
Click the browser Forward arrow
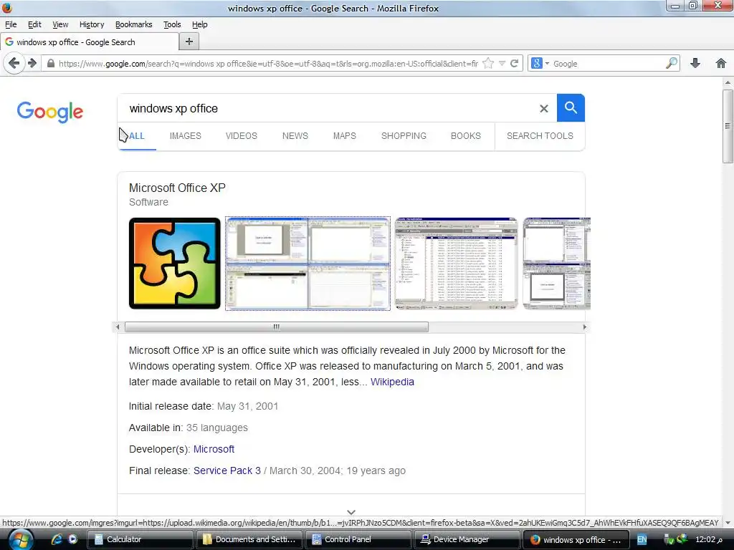[x=32, y=63]
